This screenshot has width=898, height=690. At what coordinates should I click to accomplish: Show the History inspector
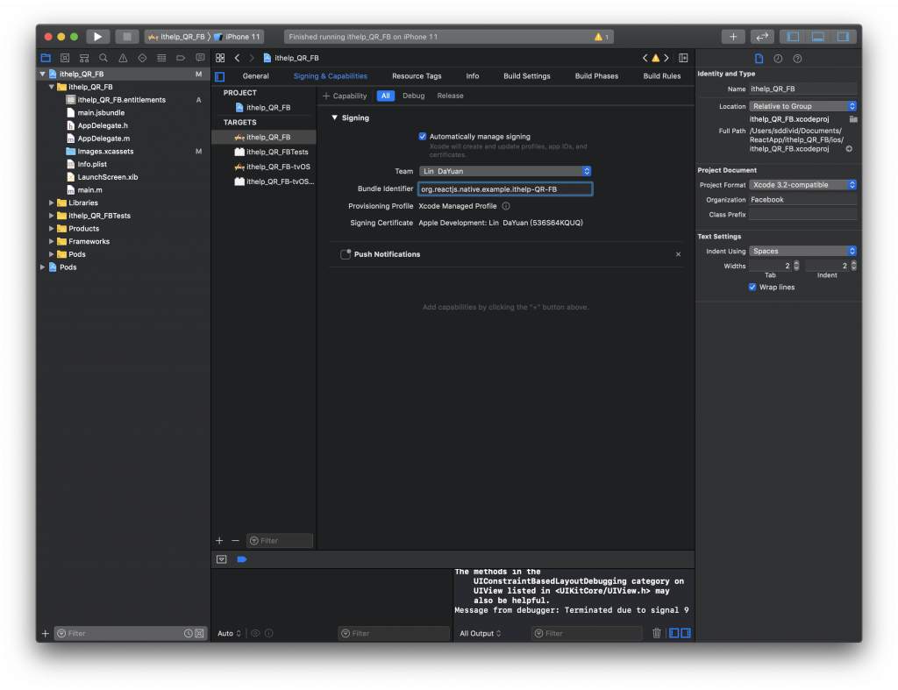point(779,59)
